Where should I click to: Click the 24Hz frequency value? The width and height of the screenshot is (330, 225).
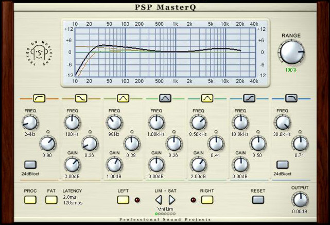[30, 134]
